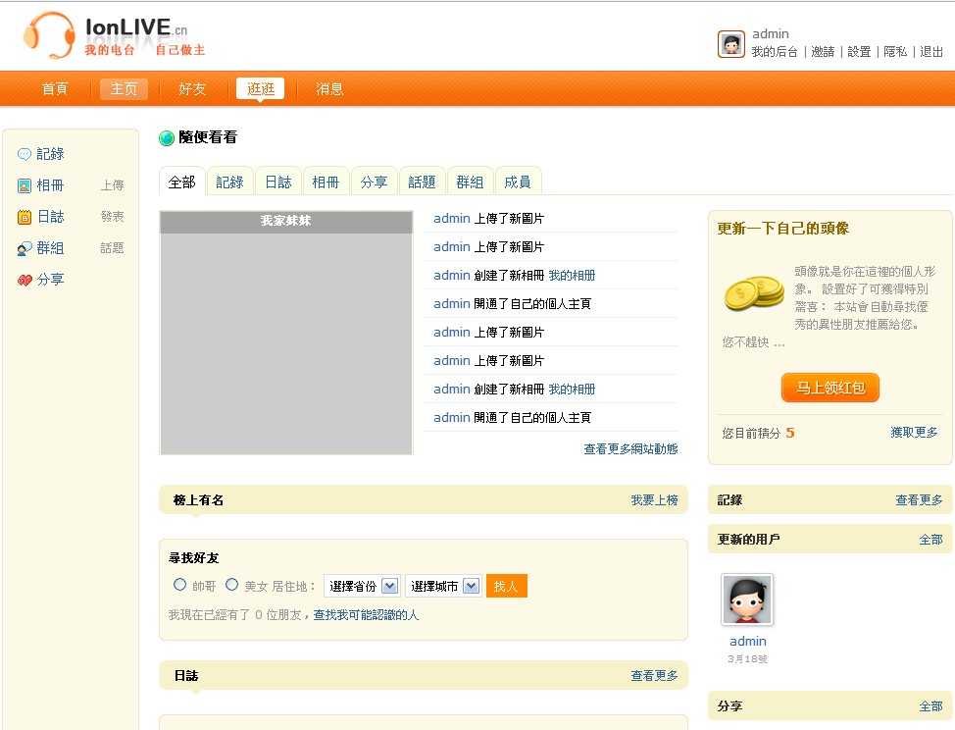
Task: Click the 記錄 speech bubble icon in sidebar
Action: [x=25, y=154]
